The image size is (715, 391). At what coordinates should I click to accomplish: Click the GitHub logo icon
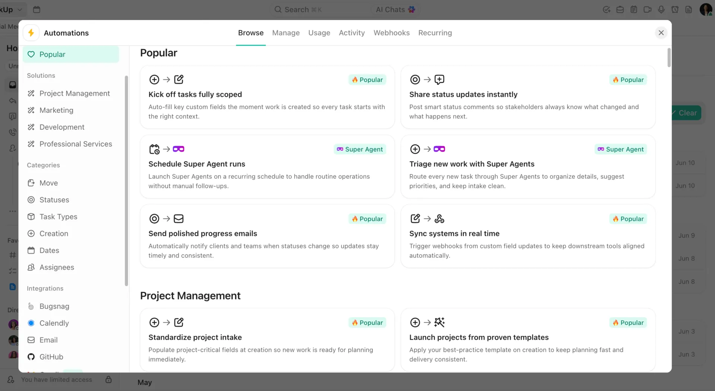[31, 357]
